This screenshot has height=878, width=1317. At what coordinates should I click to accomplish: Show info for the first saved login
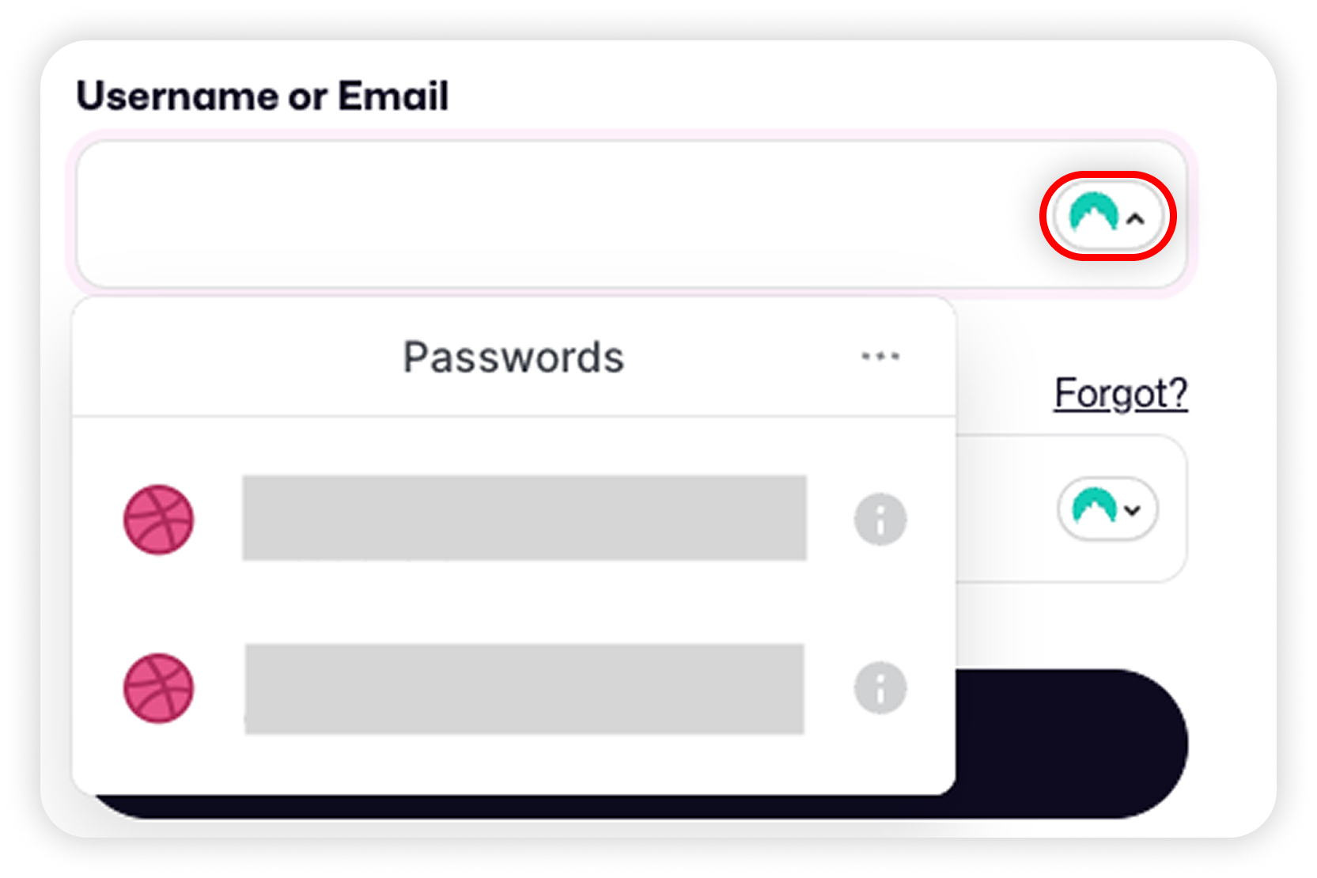tap(880, 520)
